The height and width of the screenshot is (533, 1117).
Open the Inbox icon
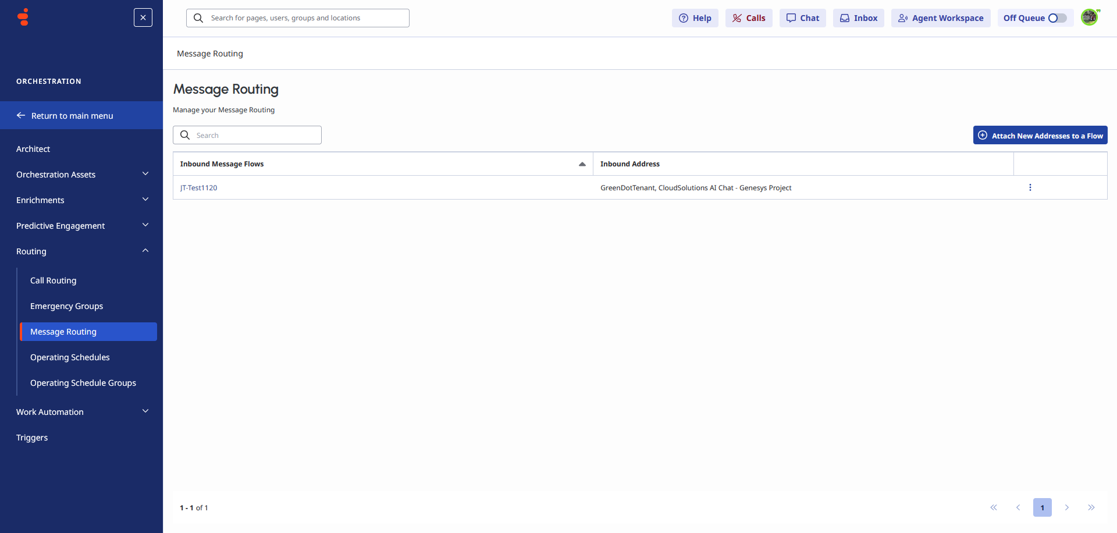[845, 18]
